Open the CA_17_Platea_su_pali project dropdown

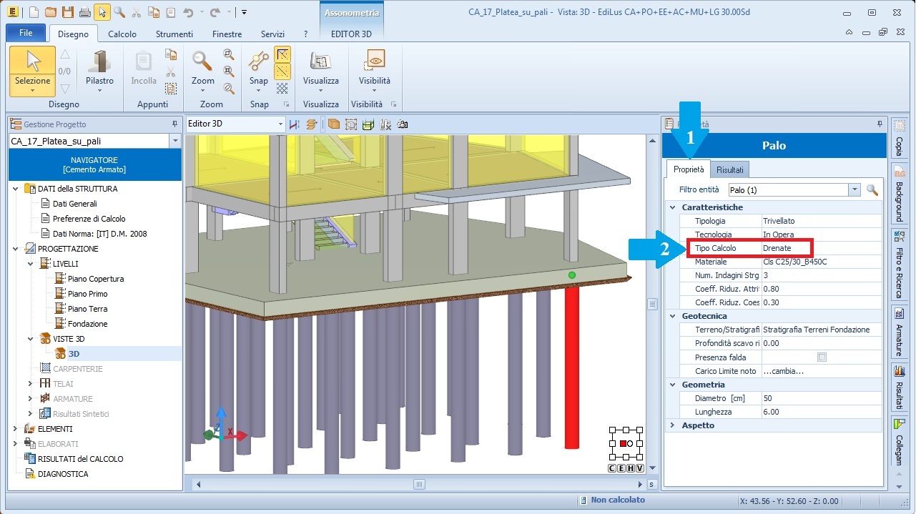pos(175,141)
